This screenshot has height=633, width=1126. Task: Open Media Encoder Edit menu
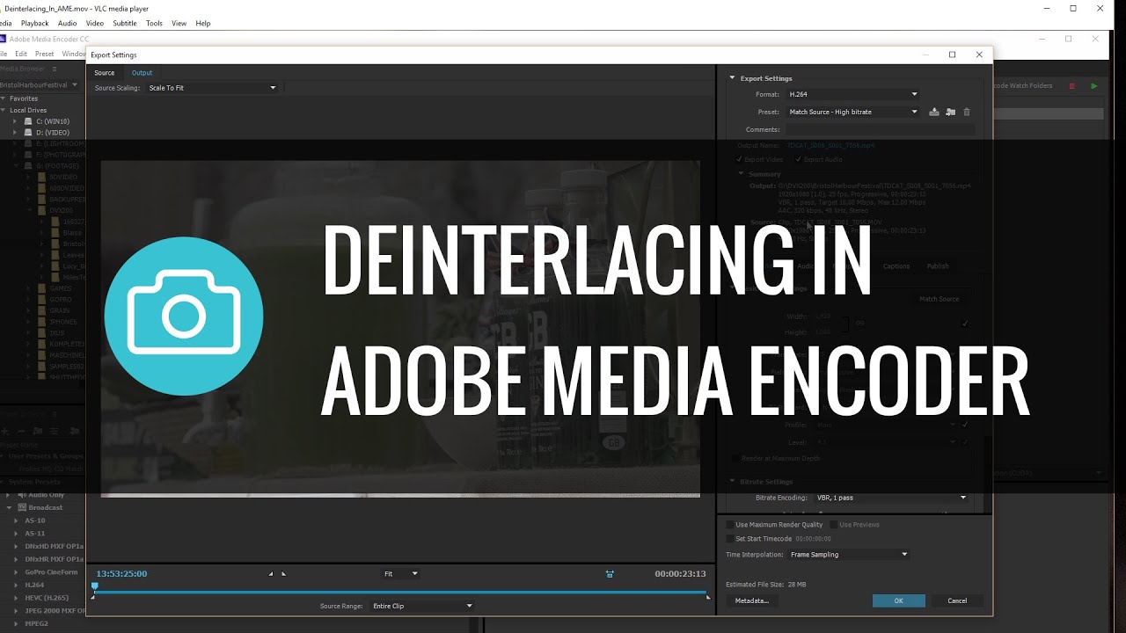(21, 54)
